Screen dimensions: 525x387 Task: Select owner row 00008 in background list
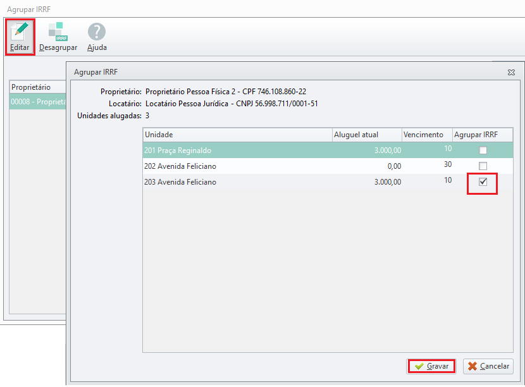(x=38, y=101)
